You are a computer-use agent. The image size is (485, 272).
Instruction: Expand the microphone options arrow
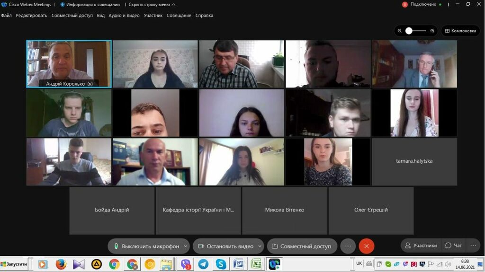click(x=186, y=246)
